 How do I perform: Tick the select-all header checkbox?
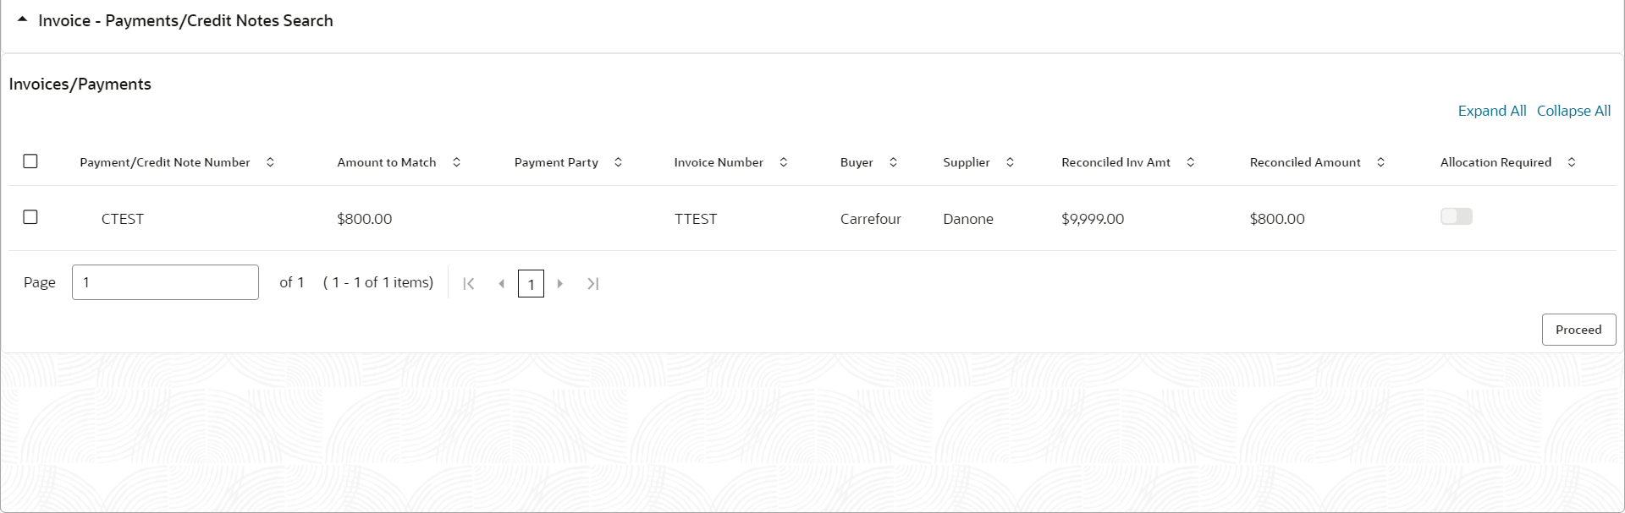(x=30, y=161)
